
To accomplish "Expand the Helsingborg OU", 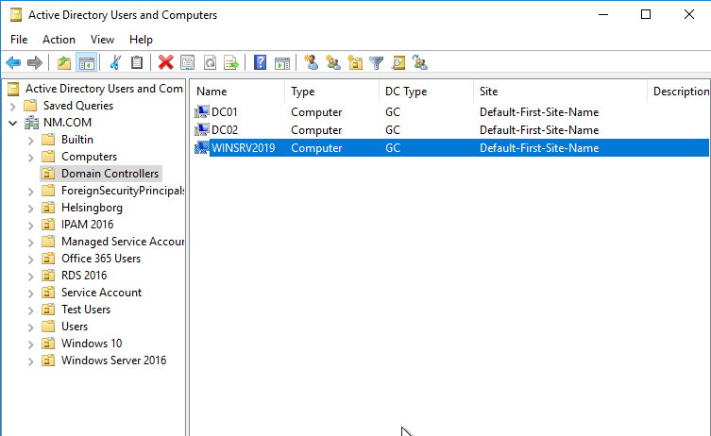I will [x=30, y=209].
